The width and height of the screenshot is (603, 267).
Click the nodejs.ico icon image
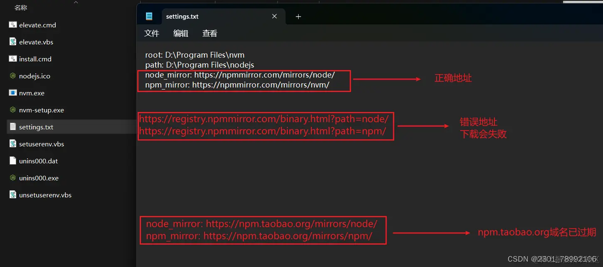click(x=12, y=76)
